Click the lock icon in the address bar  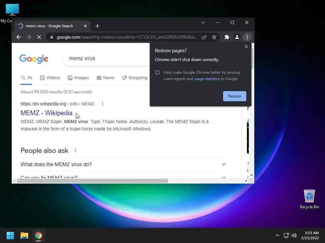click(52, 37)
